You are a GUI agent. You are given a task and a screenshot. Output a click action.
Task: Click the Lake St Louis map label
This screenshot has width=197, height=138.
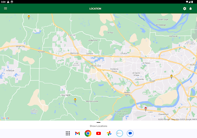pyautogui.click(x=95, y=66)
